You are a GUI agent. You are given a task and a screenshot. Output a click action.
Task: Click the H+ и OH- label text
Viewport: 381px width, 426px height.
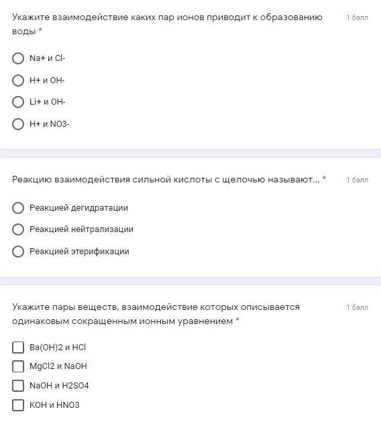click(47, 81)
